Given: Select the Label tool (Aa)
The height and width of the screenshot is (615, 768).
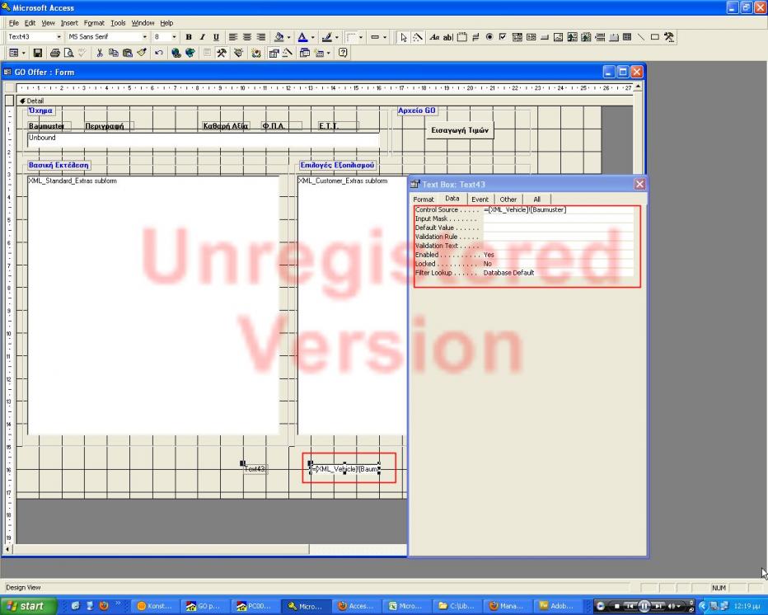Looking at the screenshot, I should click(434, 37).
